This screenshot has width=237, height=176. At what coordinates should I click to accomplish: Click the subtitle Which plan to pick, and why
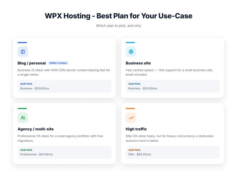click(x=118, y=26)
